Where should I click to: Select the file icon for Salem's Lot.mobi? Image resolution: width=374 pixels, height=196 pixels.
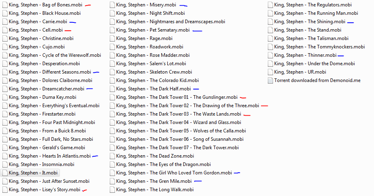coord(112,64)
